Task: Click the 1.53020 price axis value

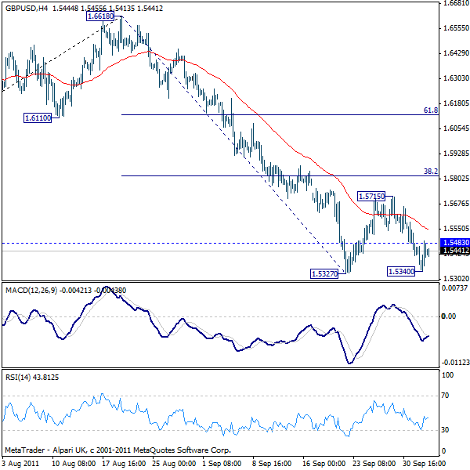Action: point(456,278)
